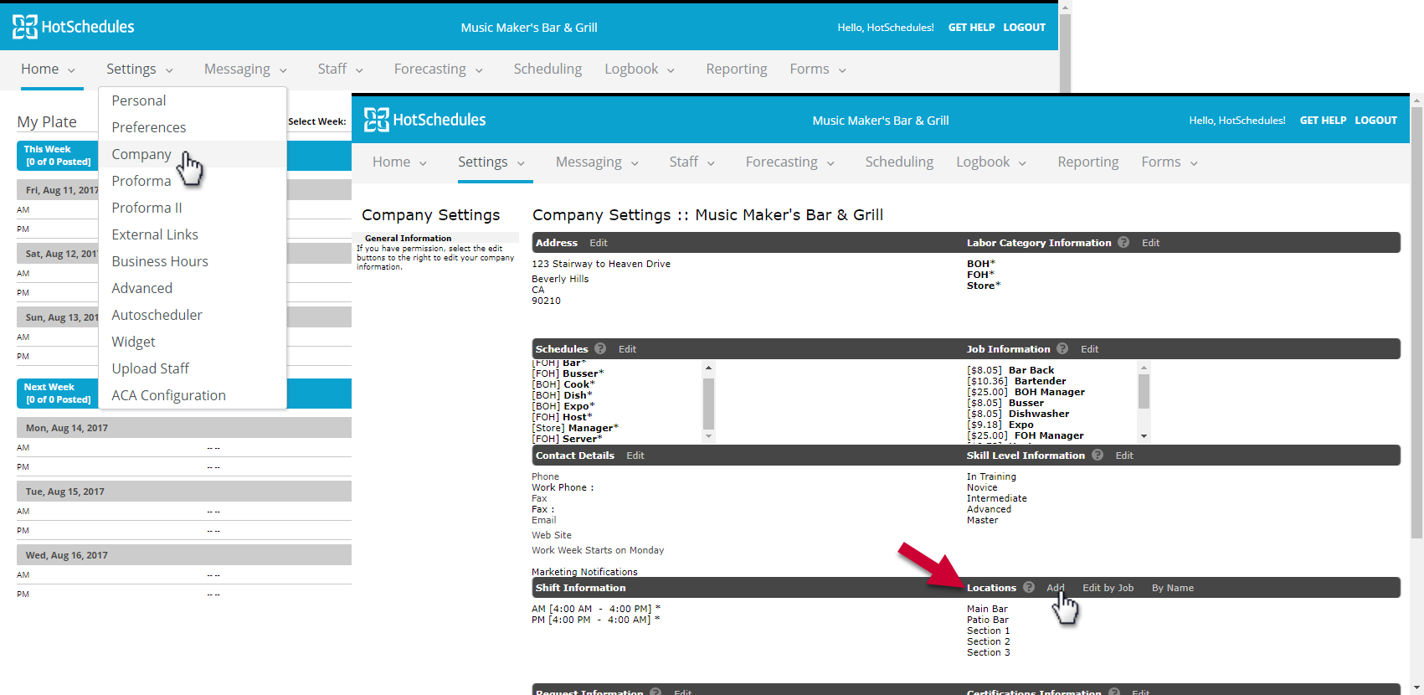The width and height of the screenshot is (1424, 695).
Task: Open help icon next to Skill Level Information
Action: (x=1098, y=455)
